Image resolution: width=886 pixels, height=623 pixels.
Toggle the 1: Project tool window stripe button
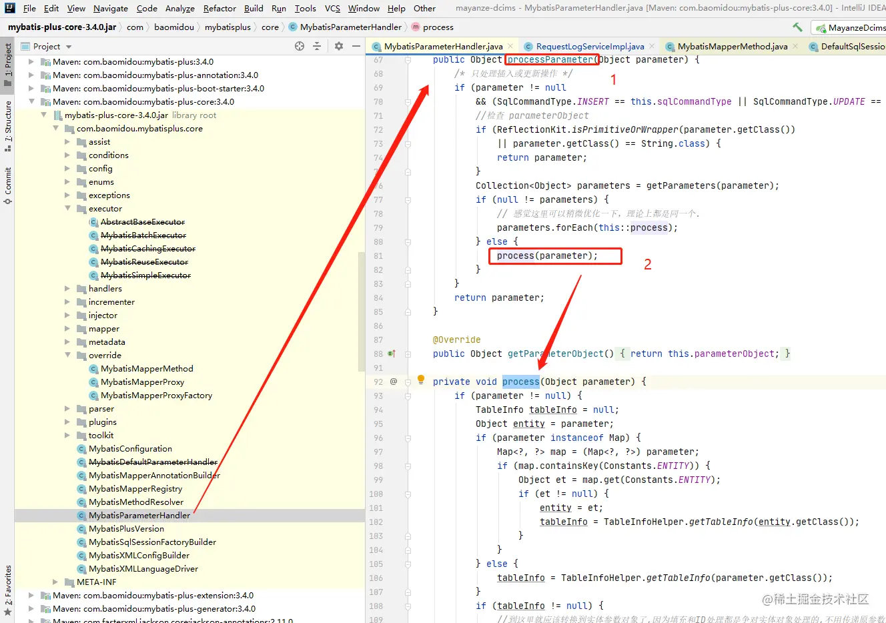pyautogui.click(x=8, y=65)
